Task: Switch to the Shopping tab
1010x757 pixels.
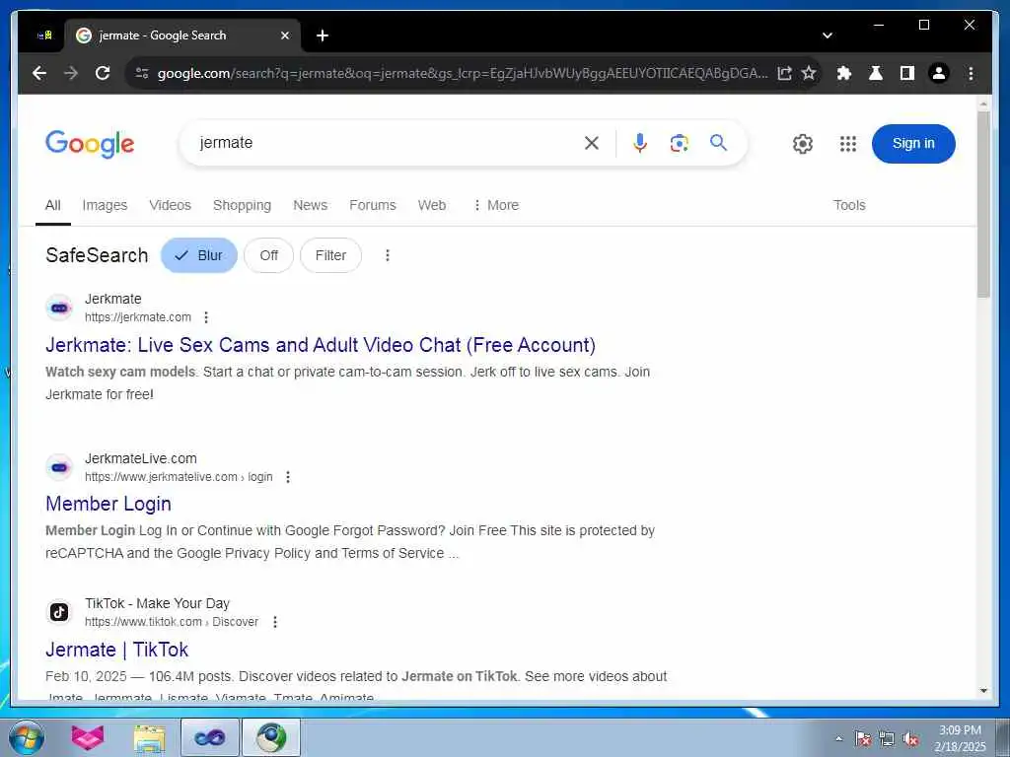Action: coord(242,205)
